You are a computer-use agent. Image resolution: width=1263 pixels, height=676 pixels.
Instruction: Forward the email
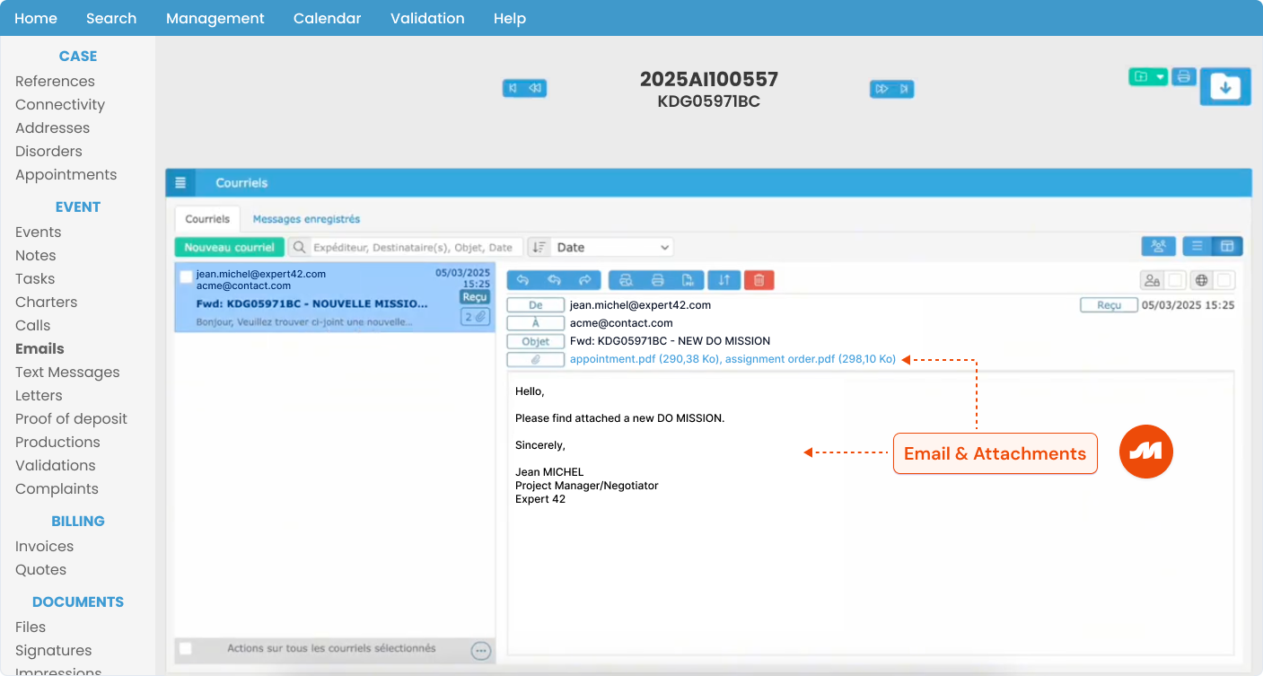585,280
